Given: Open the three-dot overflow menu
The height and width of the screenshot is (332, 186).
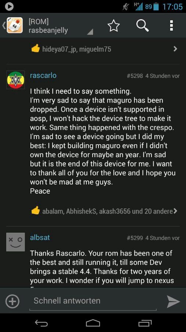Looking at the screenshot, I should (x=171, y=25).
